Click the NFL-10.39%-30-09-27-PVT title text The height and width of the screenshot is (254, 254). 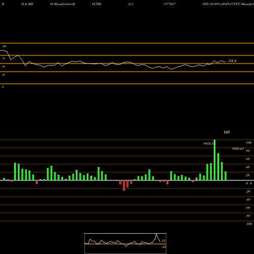click(221, 4)
